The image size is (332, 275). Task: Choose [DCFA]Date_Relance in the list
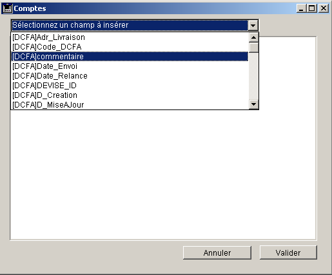pyautogui.click(x=130, y=76)
